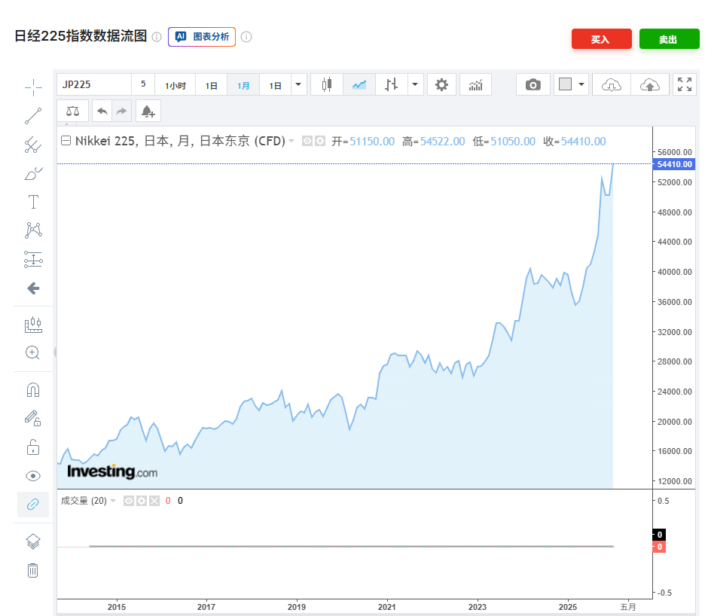Viewport: 705px width, 616px height.
Task: Select the text annotation tool
Action: click(x=33, y=202)
